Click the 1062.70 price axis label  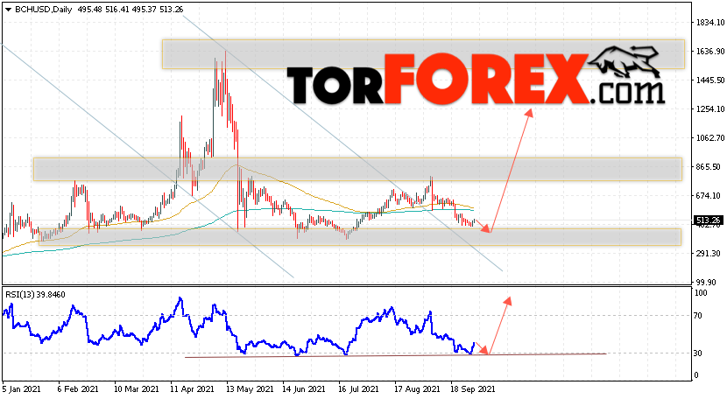[x=709, y=137]
